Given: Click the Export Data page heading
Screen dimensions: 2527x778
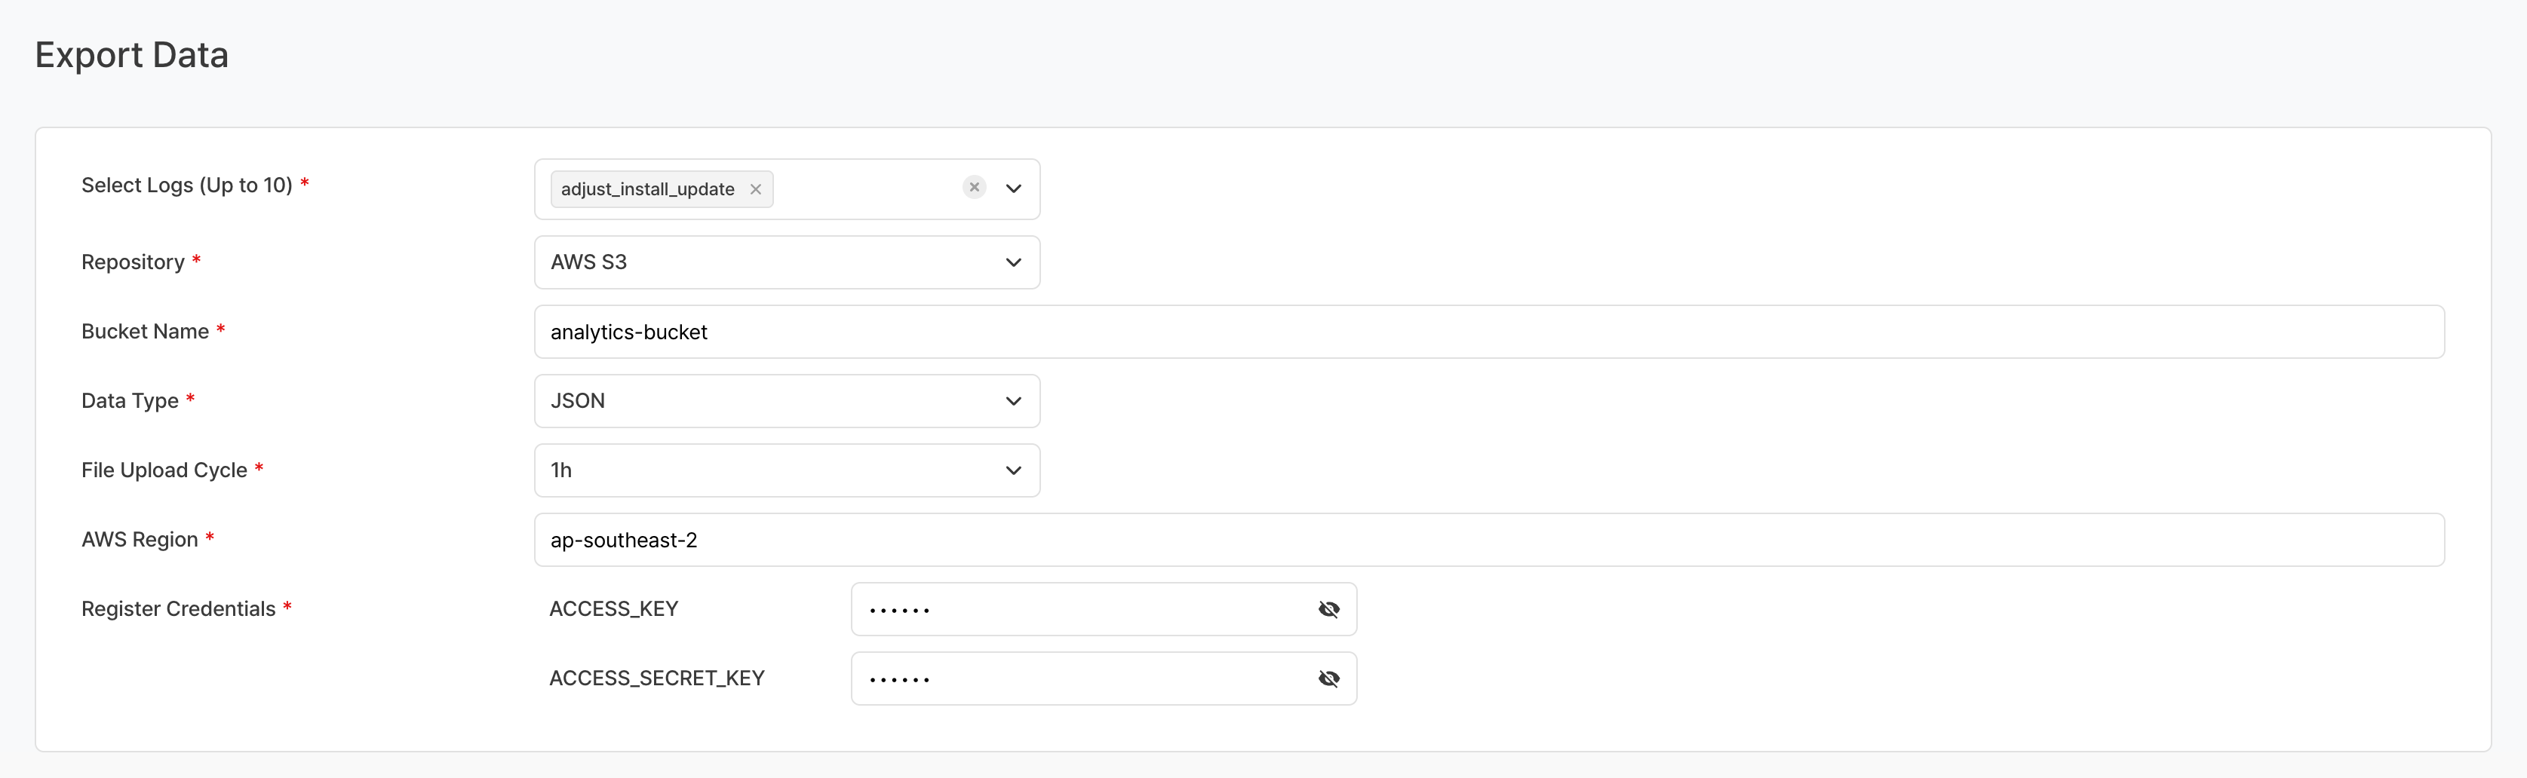Looking at the screenshot, I should tap(131, 55).
